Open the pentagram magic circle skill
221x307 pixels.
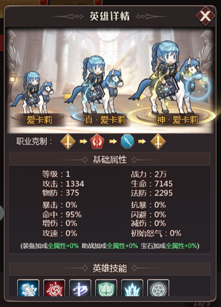click(x=158, y=288)
